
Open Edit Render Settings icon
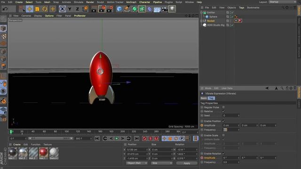pyautogui.click(x=110, y=9)
